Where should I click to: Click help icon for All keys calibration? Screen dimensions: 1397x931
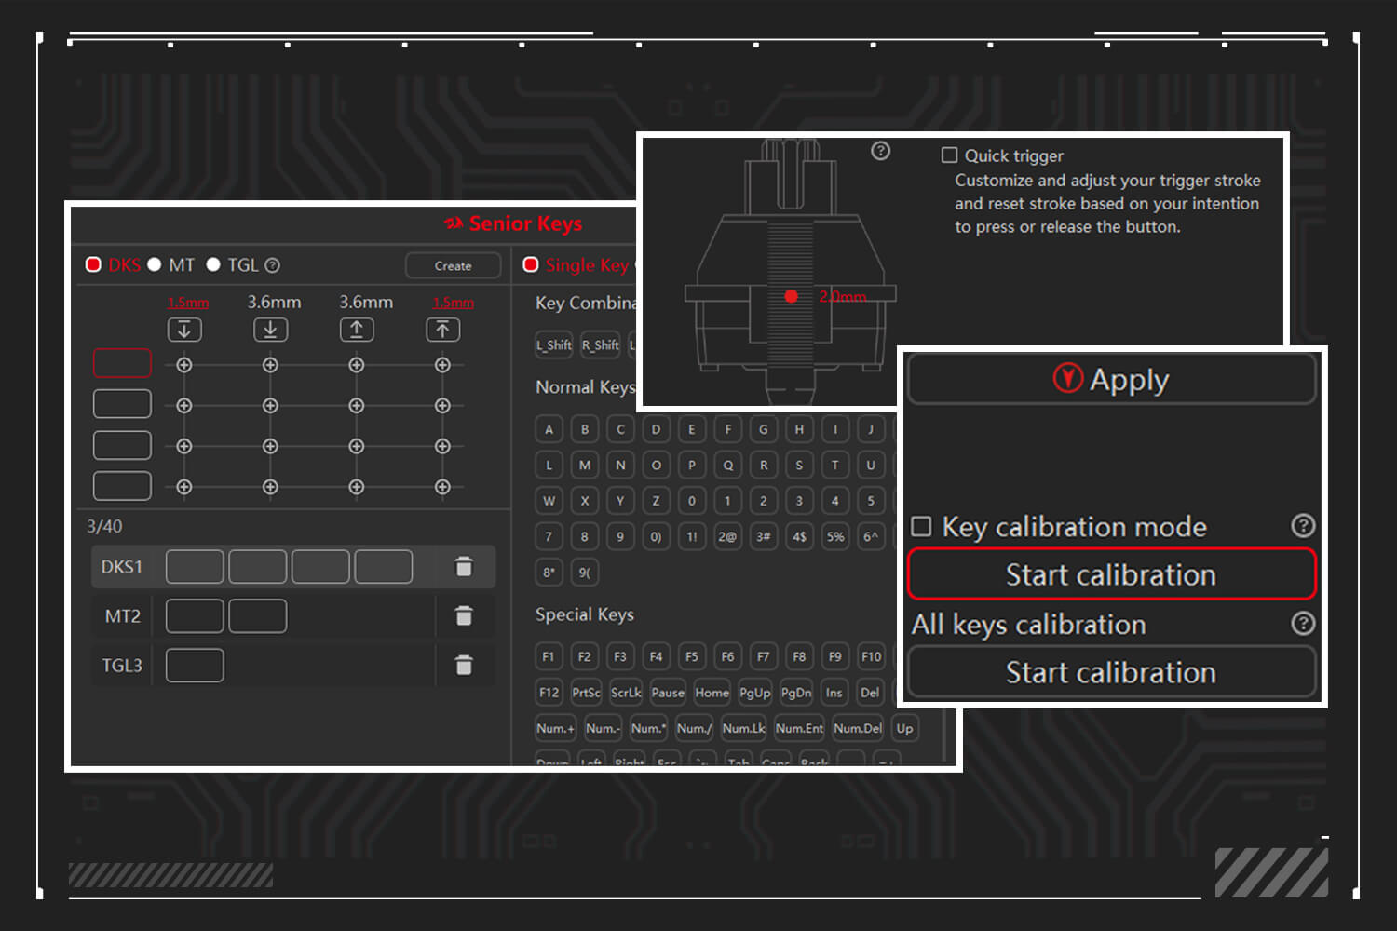(x=1303, y=623)
